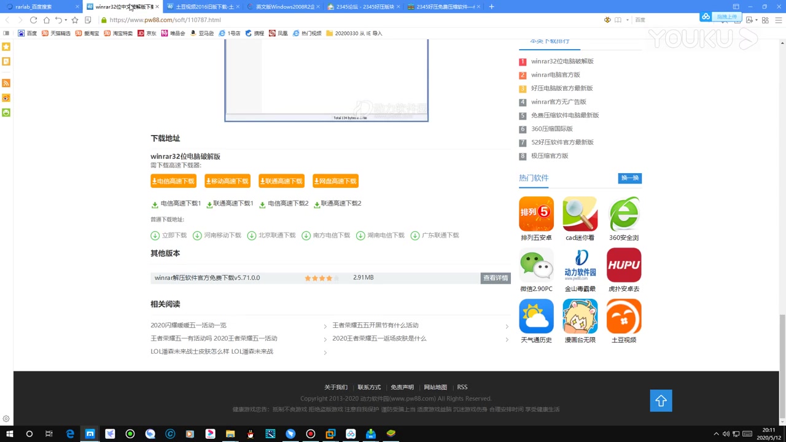Click the 免责声明 footer link
786x442 pixels.
(x=402, y=387)
